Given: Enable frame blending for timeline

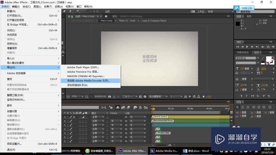Looking at the screenshot, I should point(123,108).
